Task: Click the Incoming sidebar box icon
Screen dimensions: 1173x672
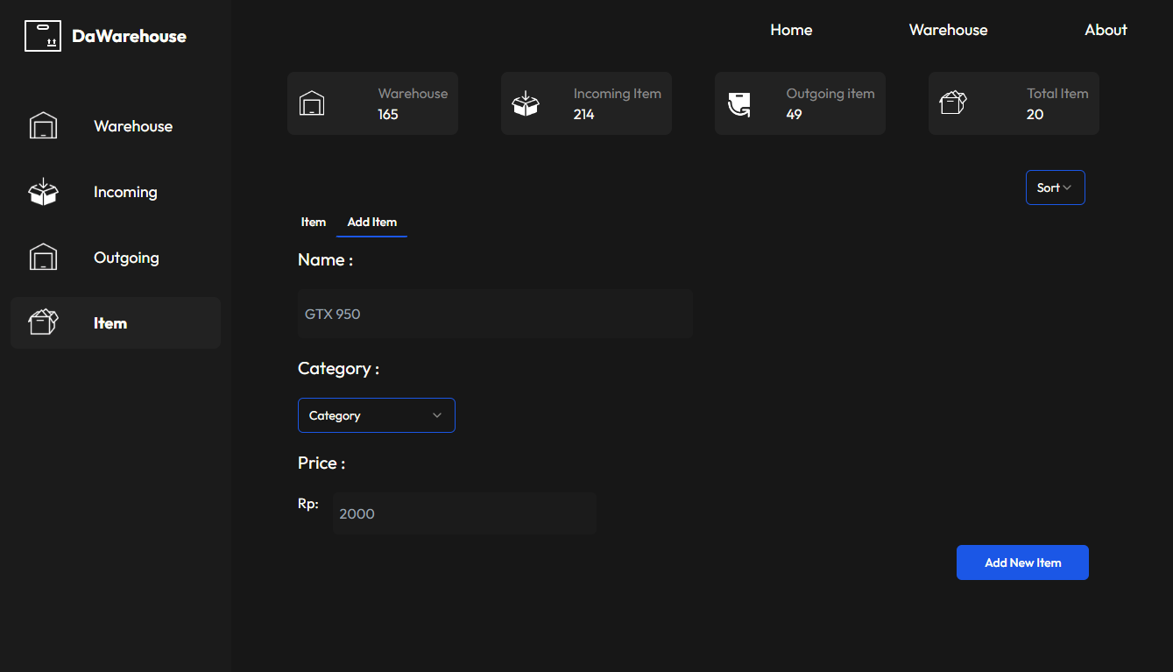Action: [x=43, y=192]
